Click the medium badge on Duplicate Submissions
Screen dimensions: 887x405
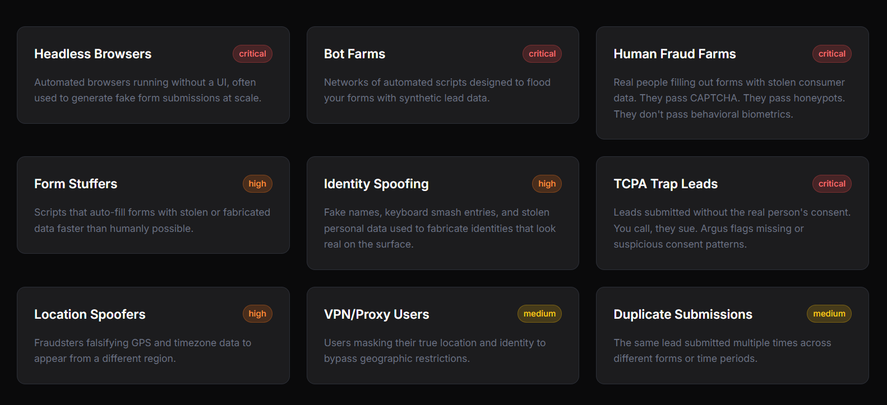pyautogui.click(x=829, y=314)
